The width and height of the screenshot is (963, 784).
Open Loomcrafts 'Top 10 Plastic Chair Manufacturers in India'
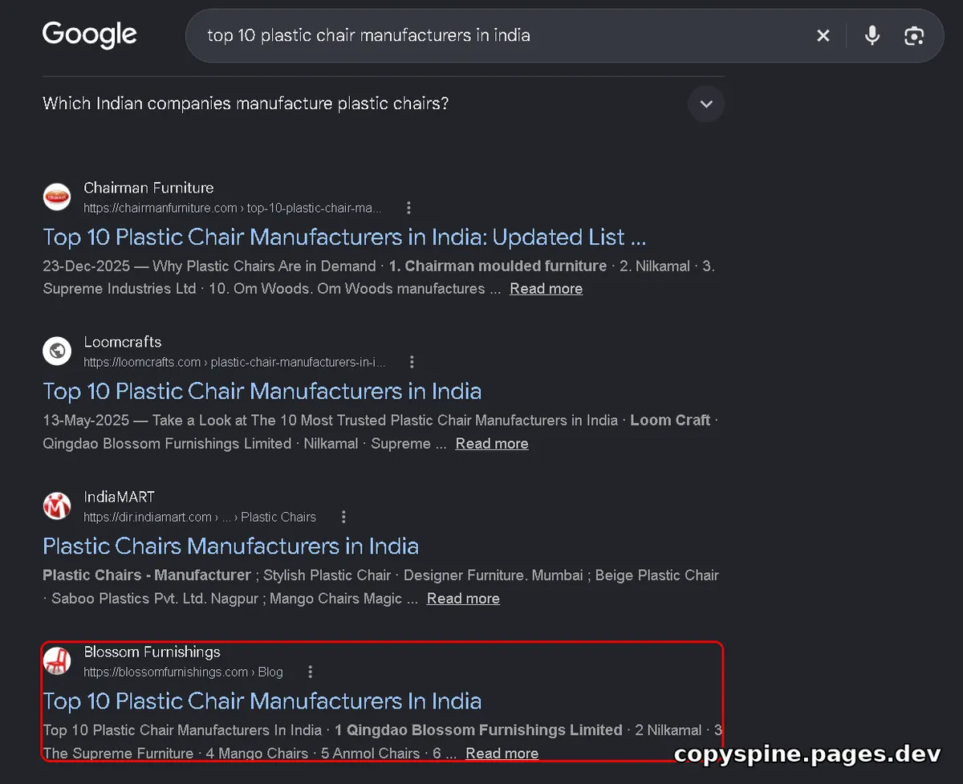tap(262, 391)
